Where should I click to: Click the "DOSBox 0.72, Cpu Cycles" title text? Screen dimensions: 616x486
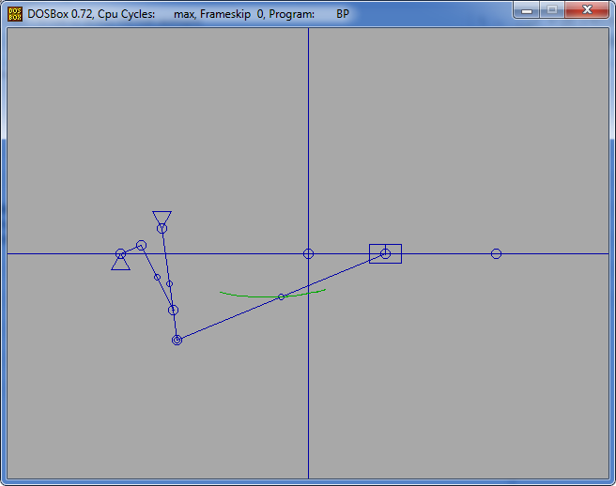click(91, 14)
